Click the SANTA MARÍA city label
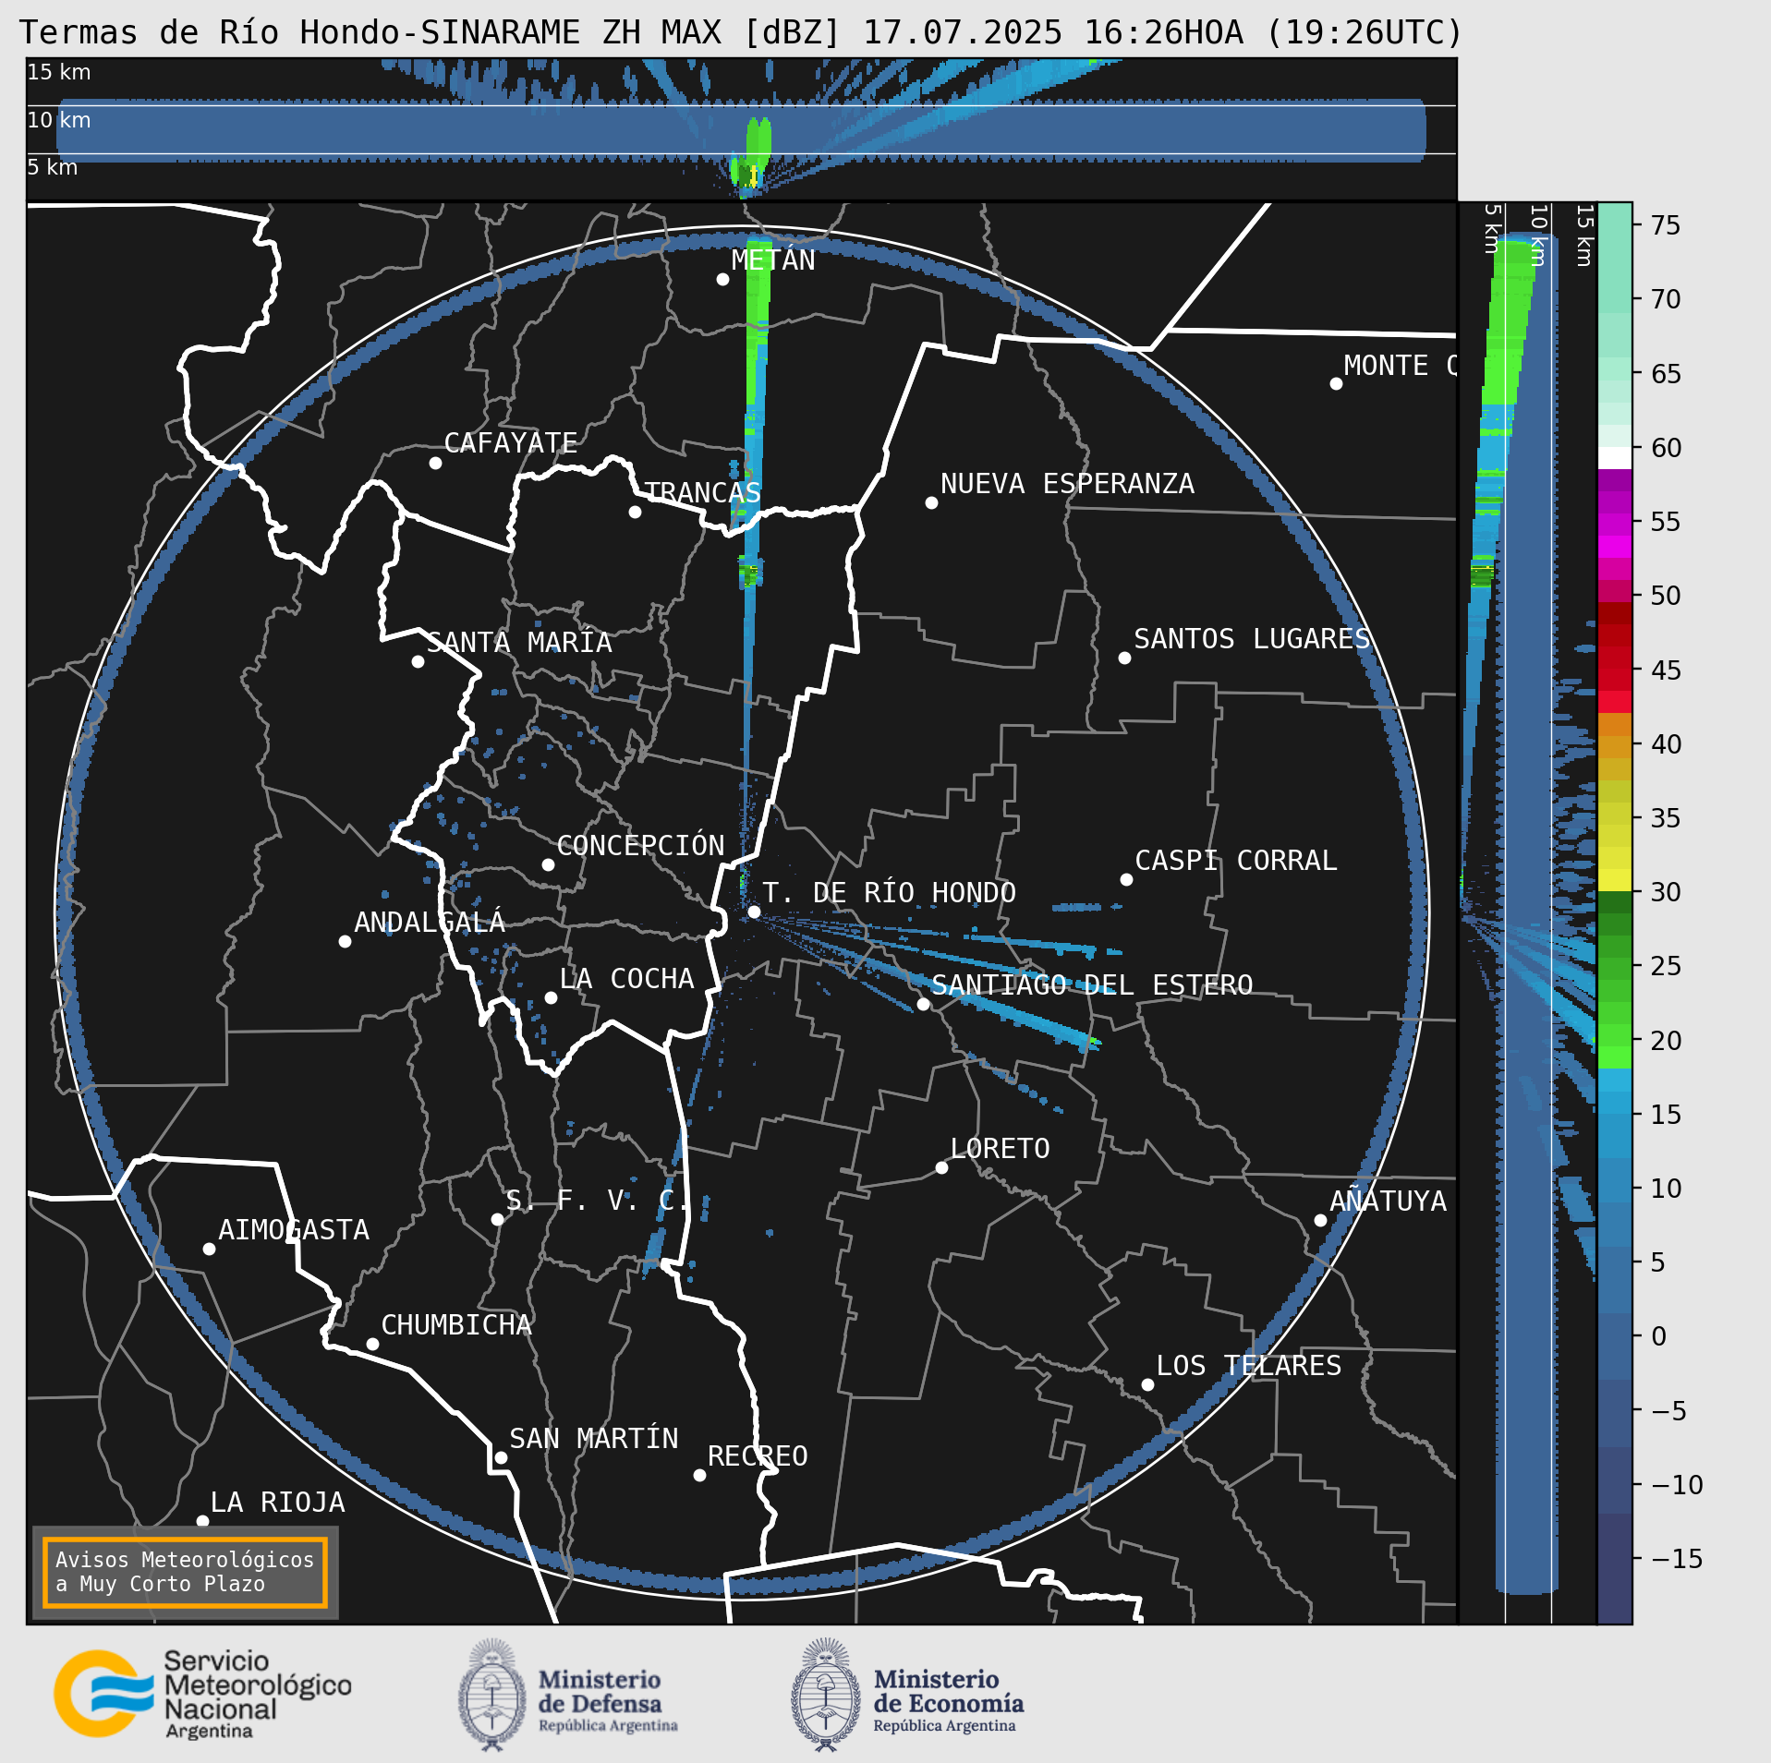Image resolution: width=1771 pixels, height=1763 pixels. (519, 642)
